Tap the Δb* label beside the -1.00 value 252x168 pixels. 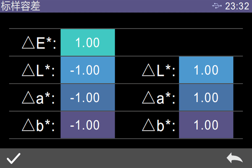click(x=39, y=126)
